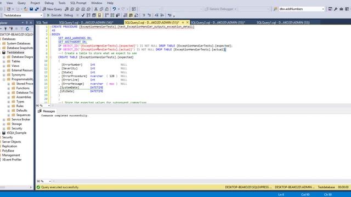The image size is (351, 197).
Task: Select the XEvent Profiler node
Action: tap(12, 160)
